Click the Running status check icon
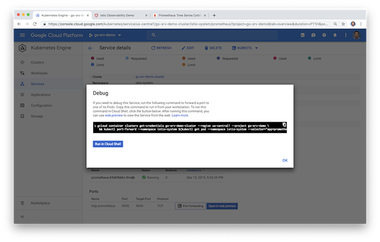Image resolution: width=380 pixels, height=242 pixels. [143, 177]
